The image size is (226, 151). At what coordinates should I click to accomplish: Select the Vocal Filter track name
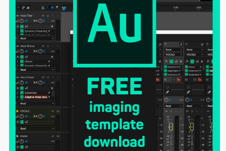(x=26, y=15)
